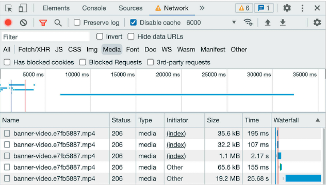Filter by WS requests
Image resolution: width=327 pixels, height=185 pixels.
point(167,49)
